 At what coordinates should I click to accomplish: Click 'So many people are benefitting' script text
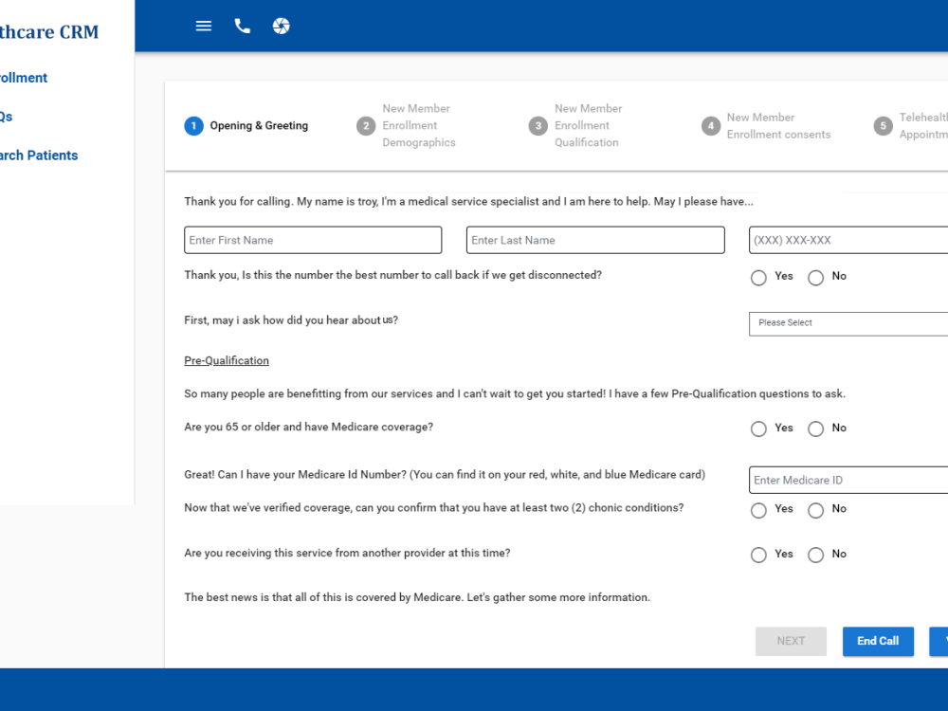pyautogui.click(x=515, y=393)
